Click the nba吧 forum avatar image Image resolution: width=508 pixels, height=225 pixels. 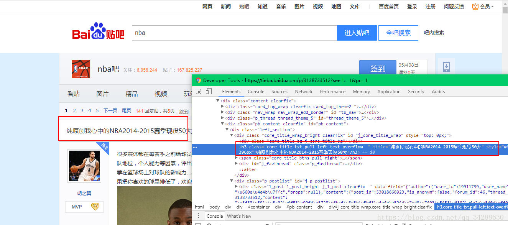tap(81, 69)
